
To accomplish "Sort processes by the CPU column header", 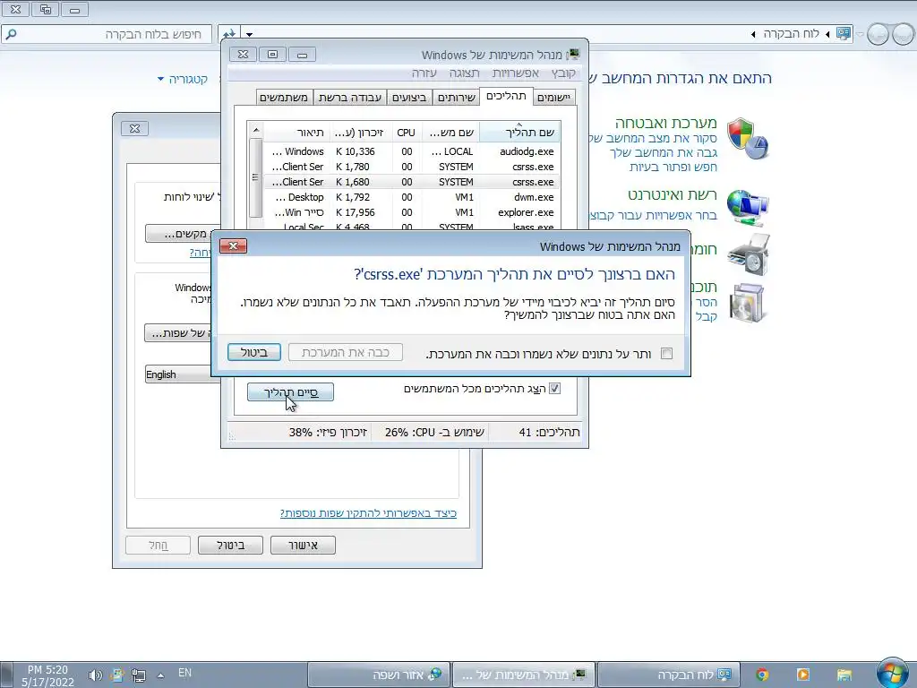I will 406,133.
